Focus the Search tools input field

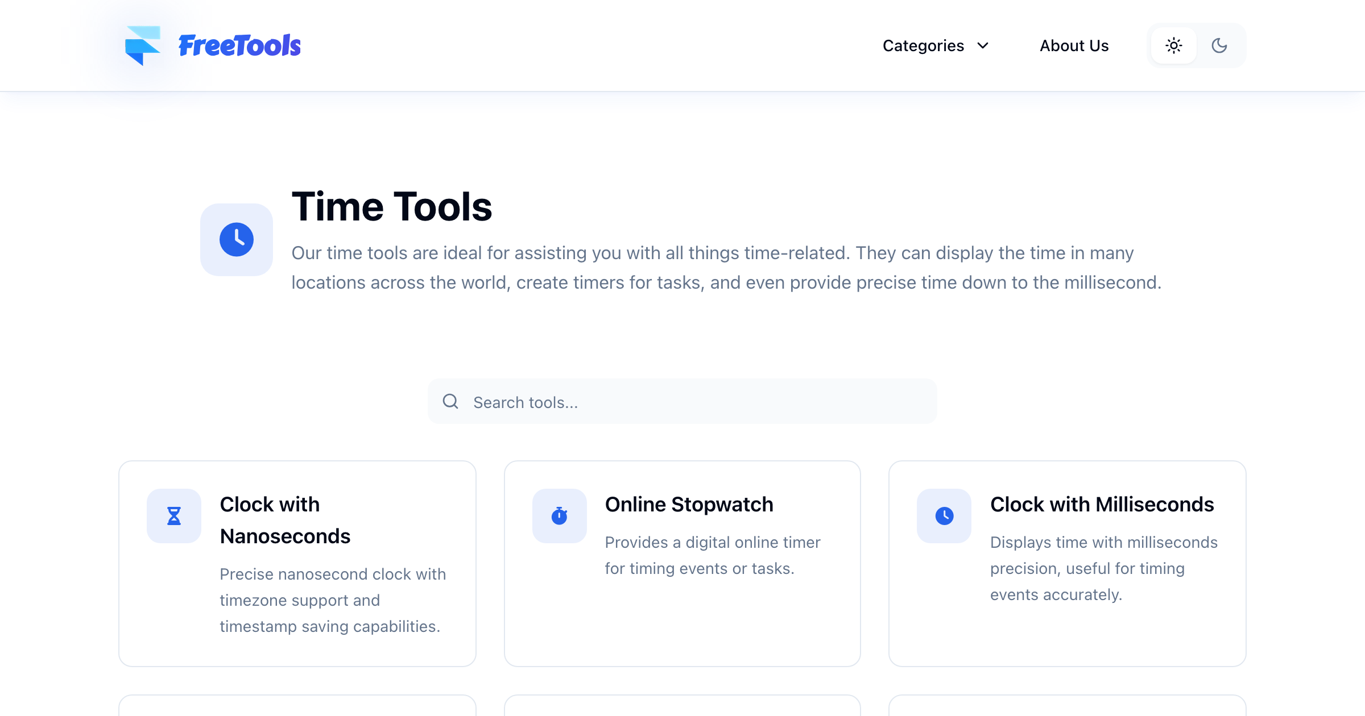point(682,401)
